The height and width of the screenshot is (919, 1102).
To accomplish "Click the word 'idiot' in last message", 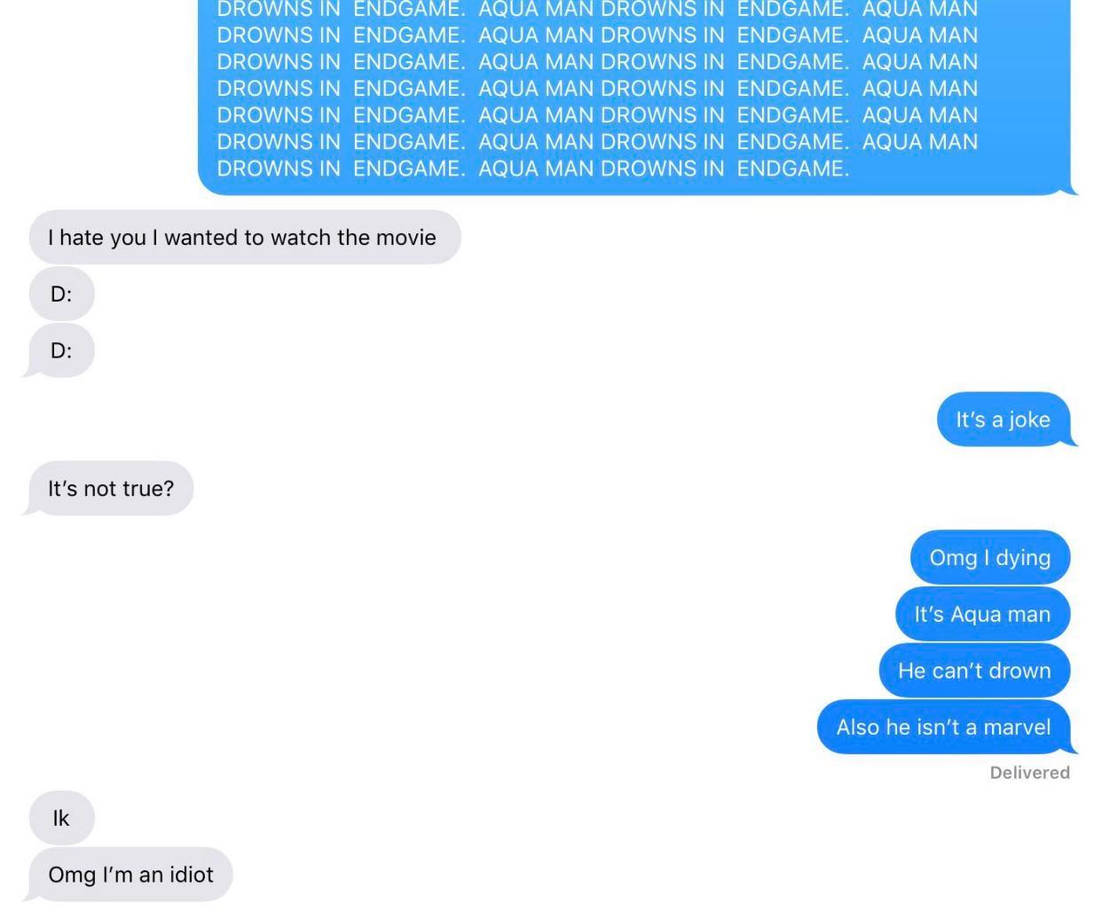I will [x=191, y=875].
